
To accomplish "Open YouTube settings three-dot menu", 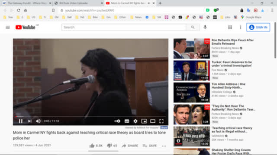I will [x=241, y=27].
